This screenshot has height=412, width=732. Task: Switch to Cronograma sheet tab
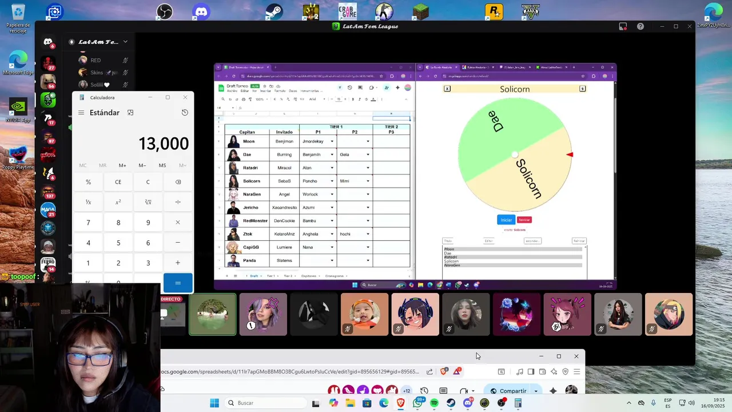335,276
